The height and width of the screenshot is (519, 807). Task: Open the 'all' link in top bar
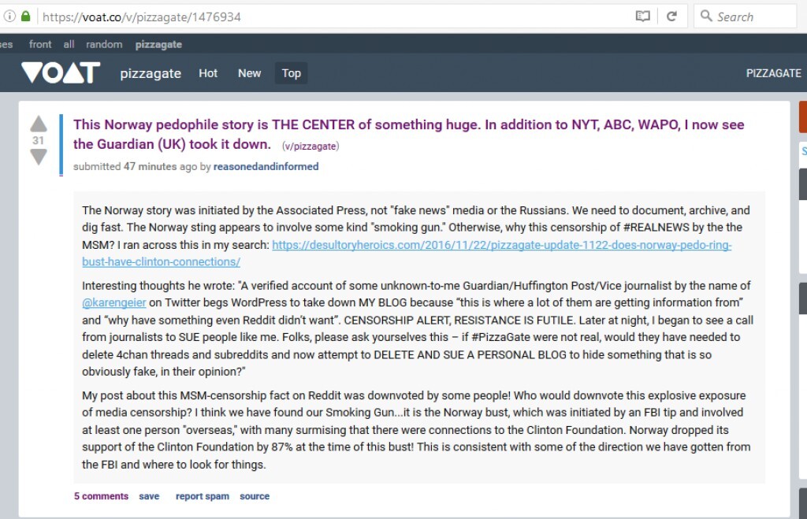pos(69,45)
